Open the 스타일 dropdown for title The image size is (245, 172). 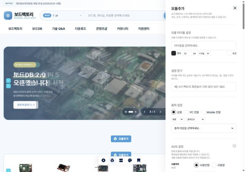[x=204, y=53]
